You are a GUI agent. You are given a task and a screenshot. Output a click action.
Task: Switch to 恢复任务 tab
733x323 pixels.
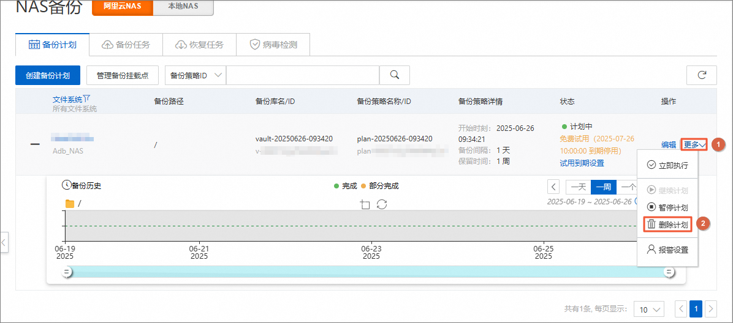coord(199,45)
